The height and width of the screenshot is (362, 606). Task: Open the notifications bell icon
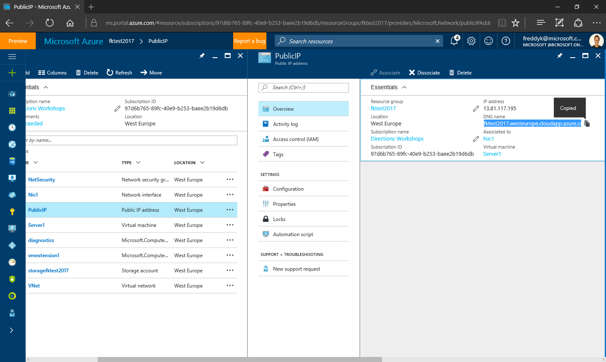[x=454, y=41]
